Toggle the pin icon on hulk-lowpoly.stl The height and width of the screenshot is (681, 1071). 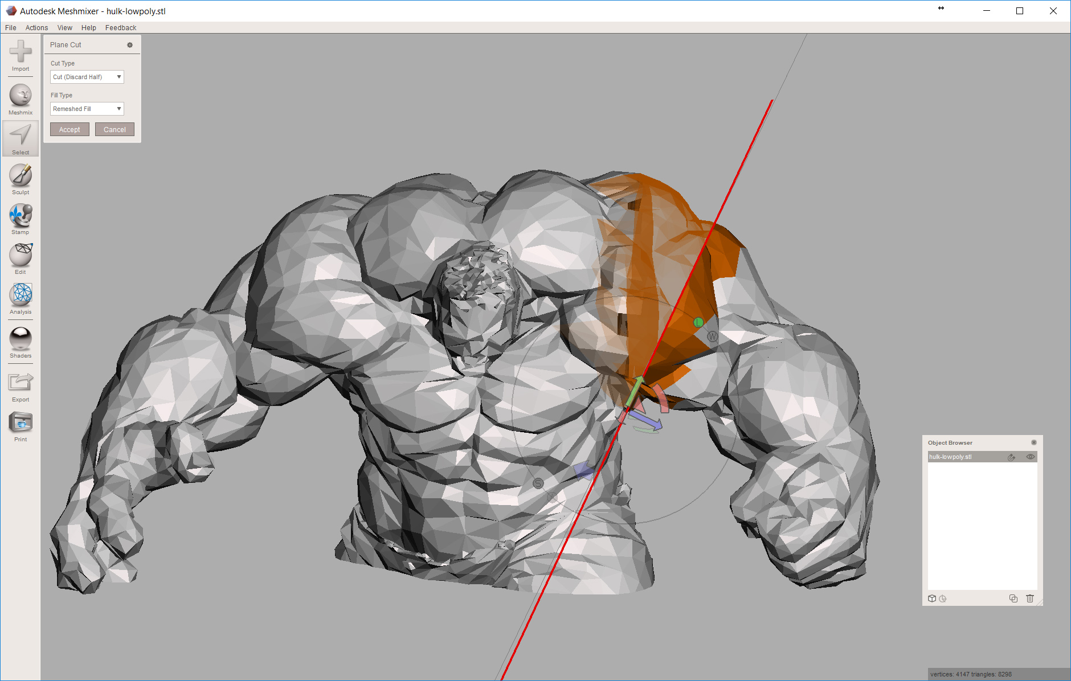(x=1012, y=457)
